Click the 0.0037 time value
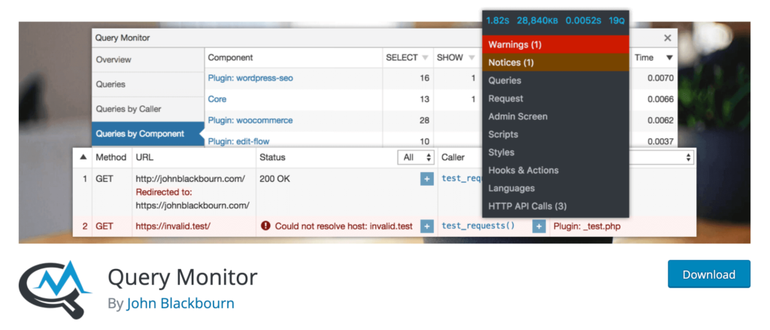The width and height of the screenshot is (770, 330). [660, 141]
